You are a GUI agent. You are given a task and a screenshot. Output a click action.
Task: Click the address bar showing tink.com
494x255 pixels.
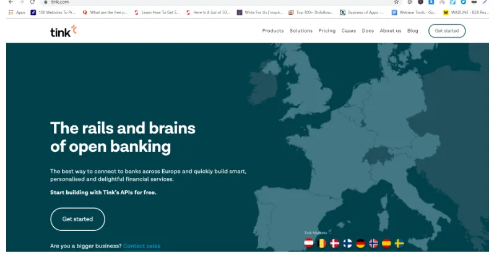220,2
